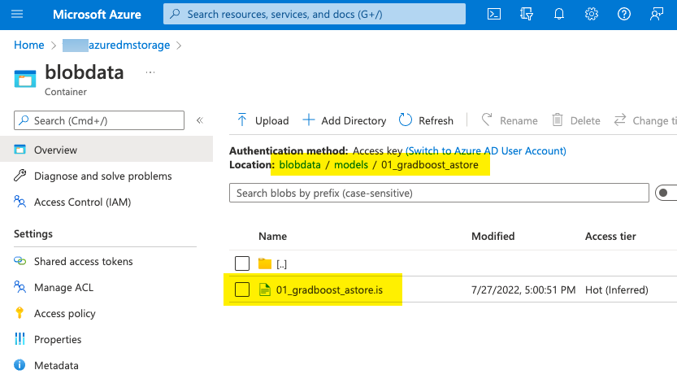This screenshot has width=677, height=383.
Task: Go to models in the Location path
Action: point(350,166)
